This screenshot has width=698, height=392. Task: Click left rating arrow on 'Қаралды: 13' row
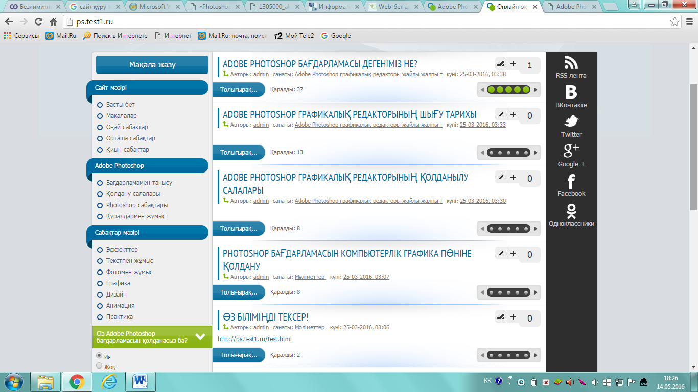(482, 153)
